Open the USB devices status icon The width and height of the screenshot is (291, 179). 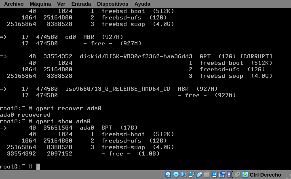pos(199,175)
